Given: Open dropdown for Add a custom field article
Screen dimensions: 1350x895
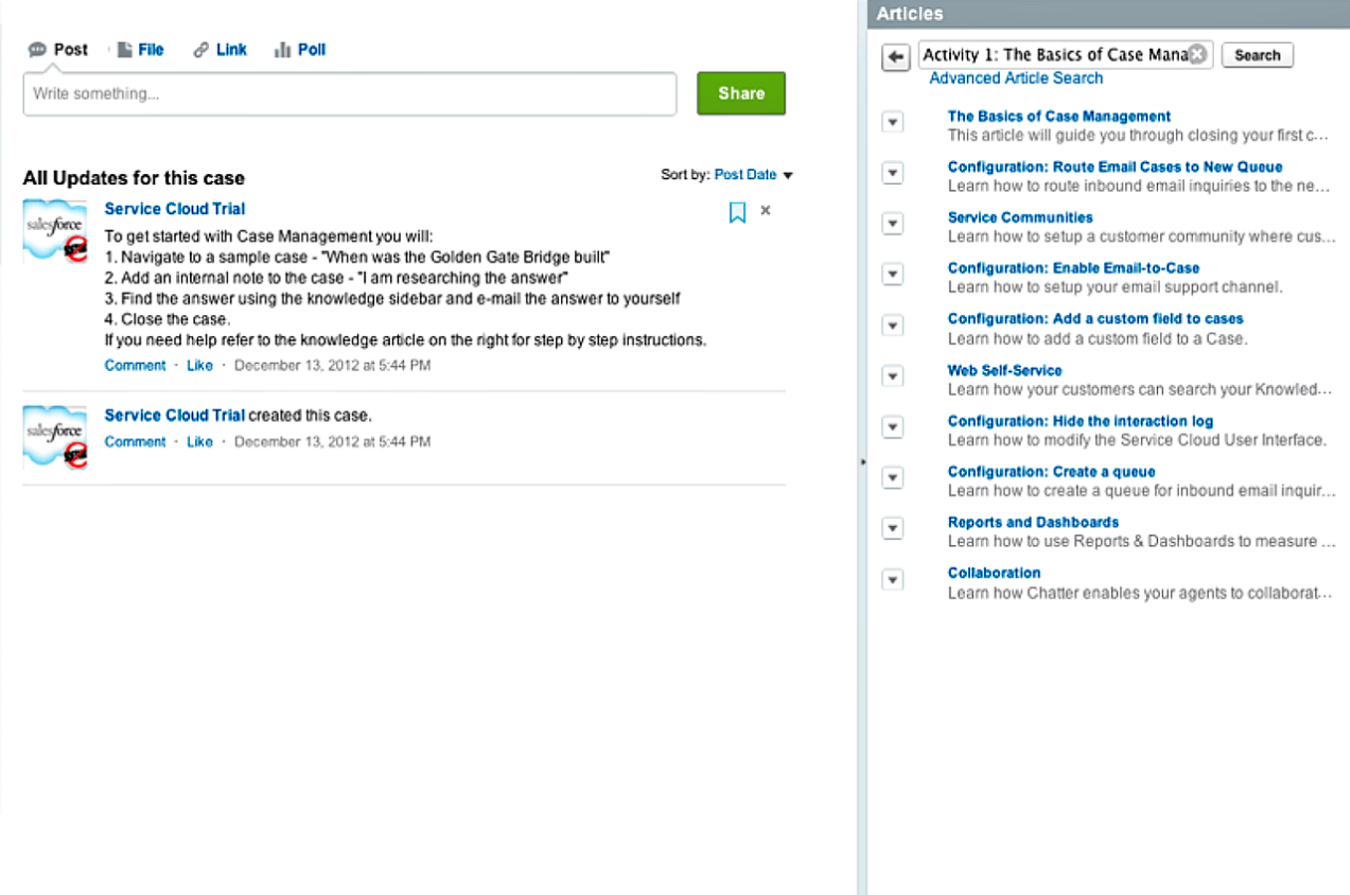Looking at the screenshot, I should 892,325.
